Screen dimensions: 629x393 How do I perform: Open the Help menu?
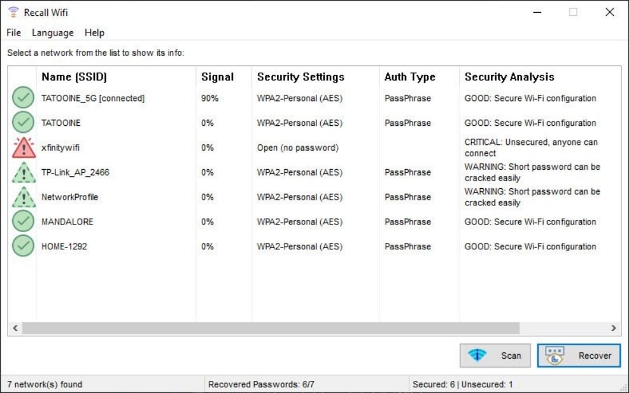pyautogui.click(x=94, y=32)
